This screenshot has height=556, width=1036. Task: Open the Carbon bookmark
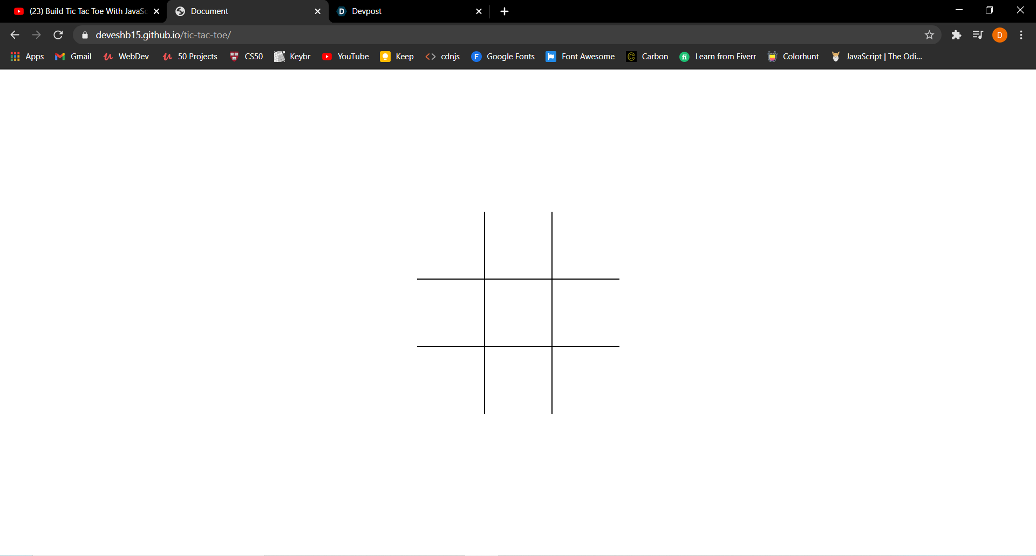[647, 57]
